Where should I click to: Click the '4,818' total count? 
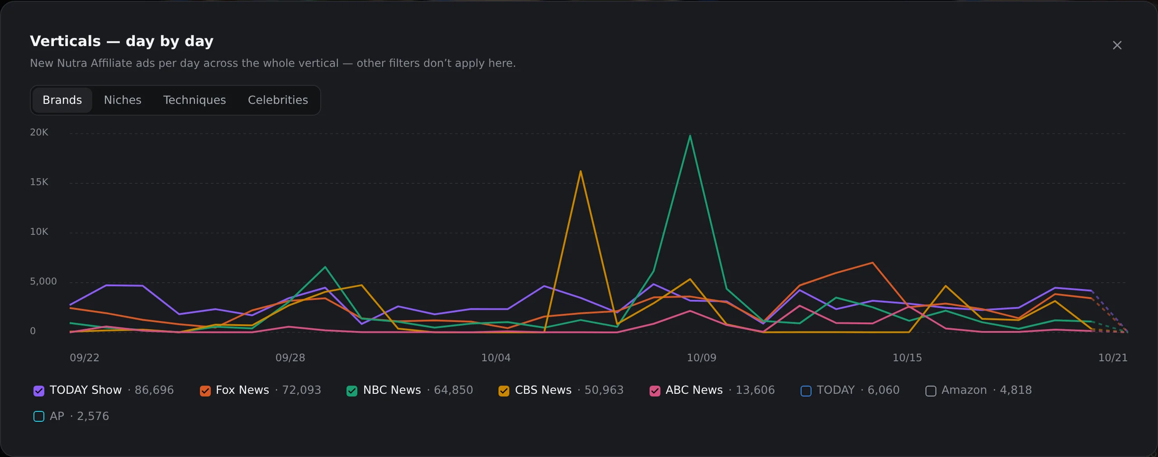[x=1016, y=390]
